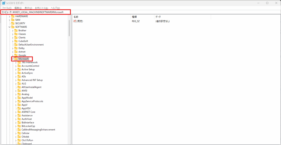Click the Assistance folder icon
The image size is (281, 145).
[19, 115]
